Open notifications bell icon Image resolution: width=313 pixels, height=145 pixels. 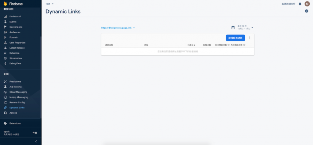point(300,4)
